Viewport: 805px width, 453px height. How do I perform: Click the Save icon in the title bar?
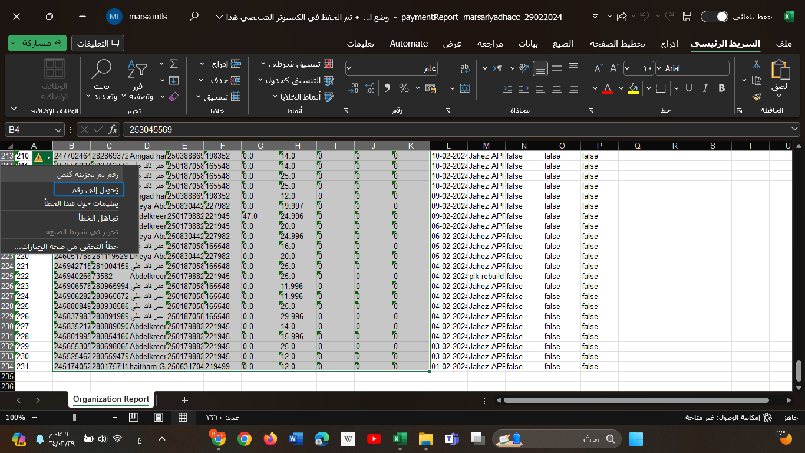click(x=687, y=17)
